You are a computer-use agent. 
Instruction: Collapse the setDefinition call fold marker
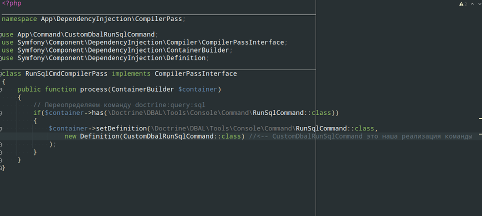pos(1,128)
